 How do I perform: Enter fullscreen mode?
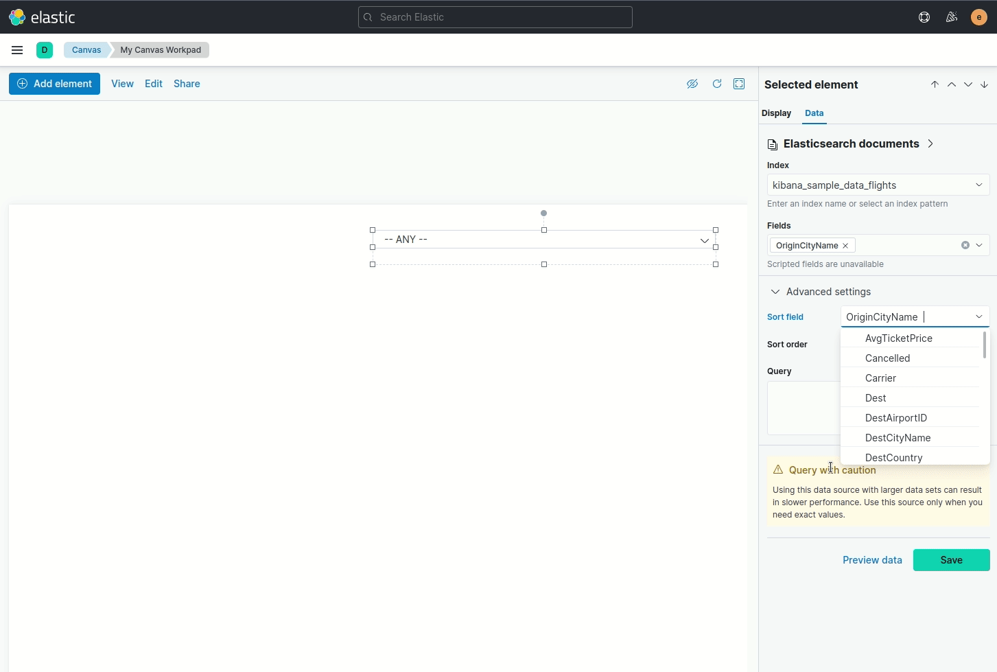(739, 84)
